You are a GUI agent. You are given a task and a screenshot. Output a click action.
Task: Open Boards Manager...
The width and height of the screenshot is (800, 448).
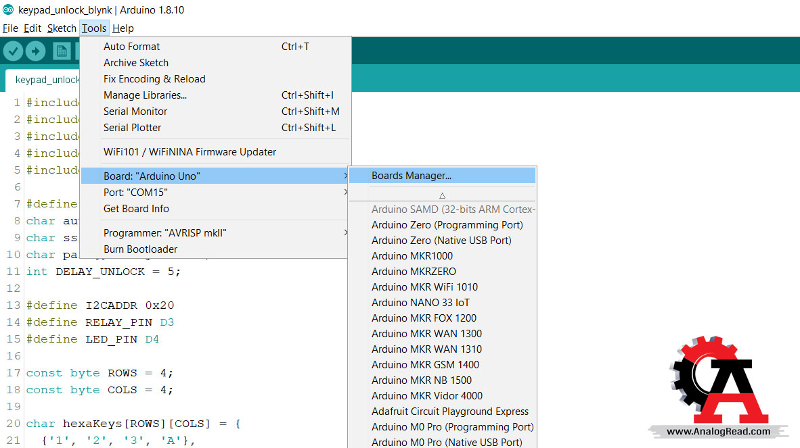click(443, 176)
